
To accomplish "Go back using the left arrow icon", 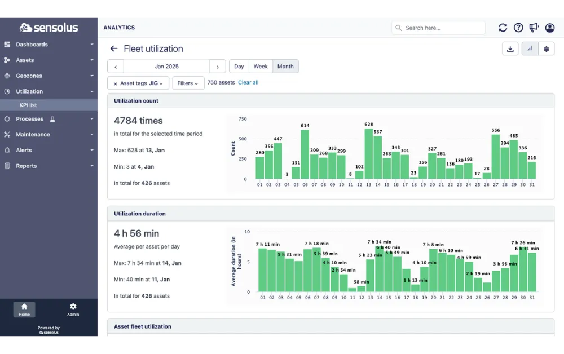I will pos(114,48).
